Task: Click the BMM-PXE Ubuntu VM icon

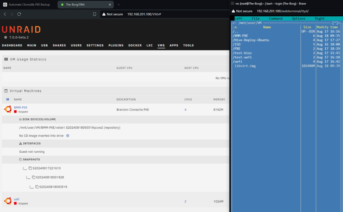Action: 8,109
